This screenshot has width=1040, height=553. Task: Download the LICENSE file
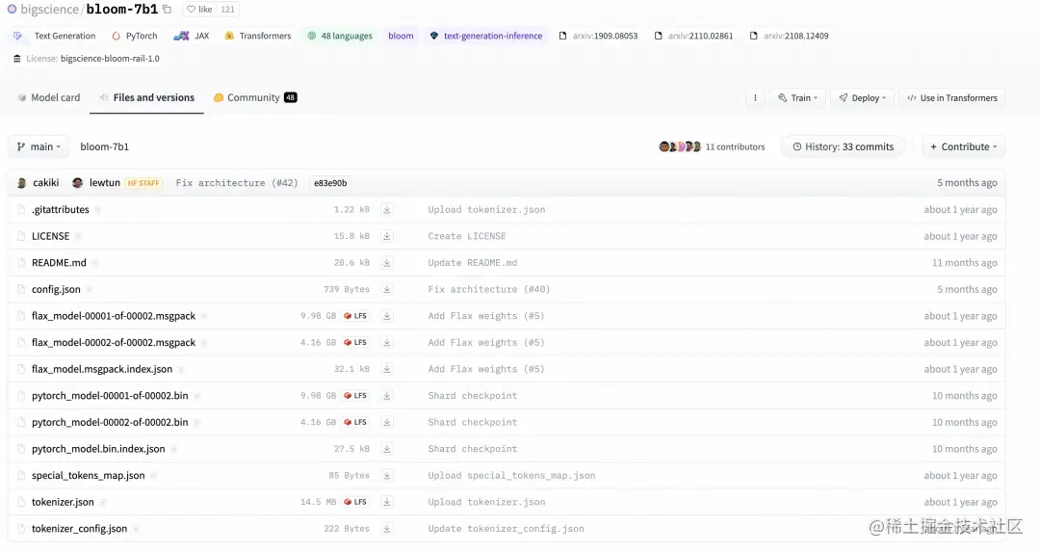[x=387, y=236]
